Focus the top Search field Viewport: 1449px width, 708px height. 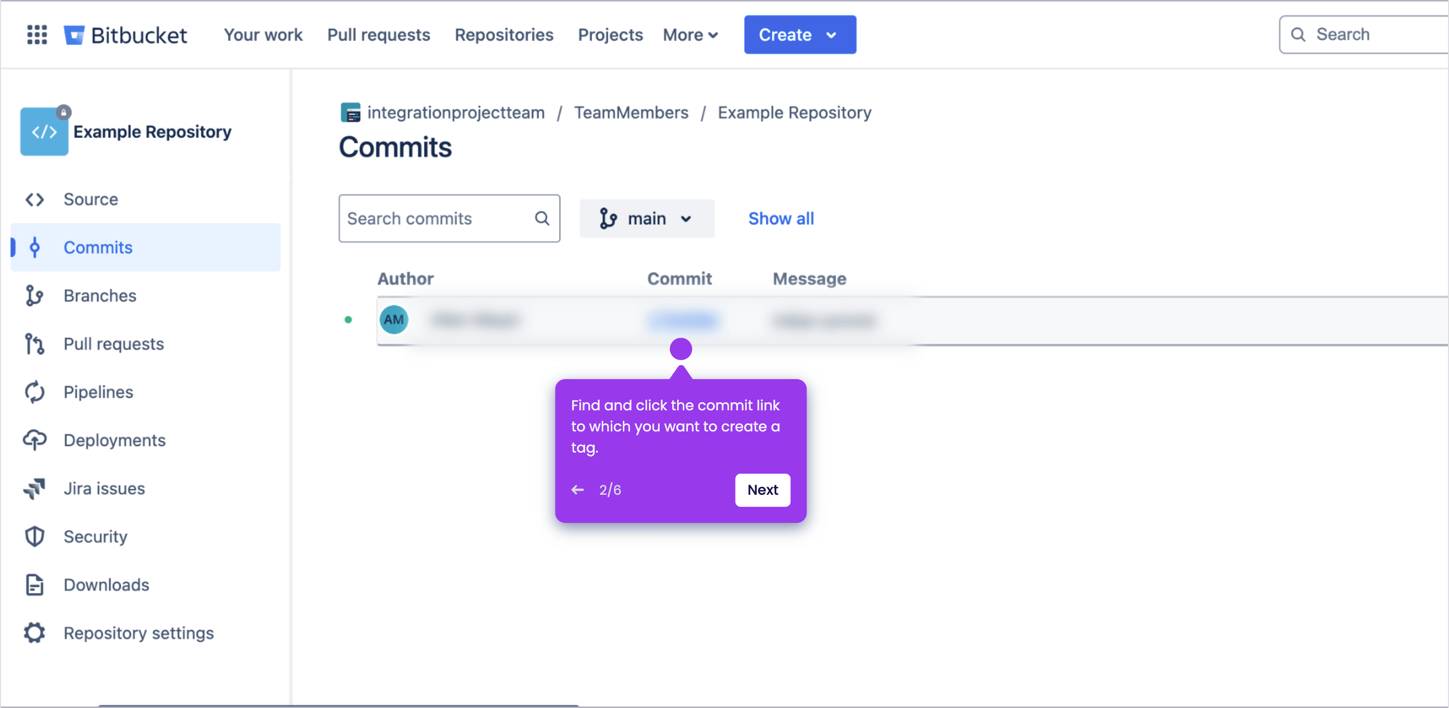tap(1363, 35)
